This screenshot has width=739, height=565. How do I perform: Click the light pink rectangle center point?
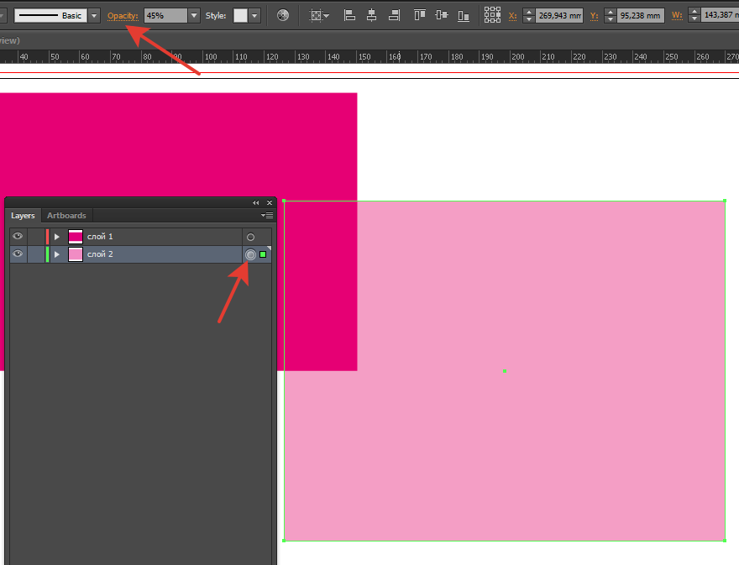505,371
